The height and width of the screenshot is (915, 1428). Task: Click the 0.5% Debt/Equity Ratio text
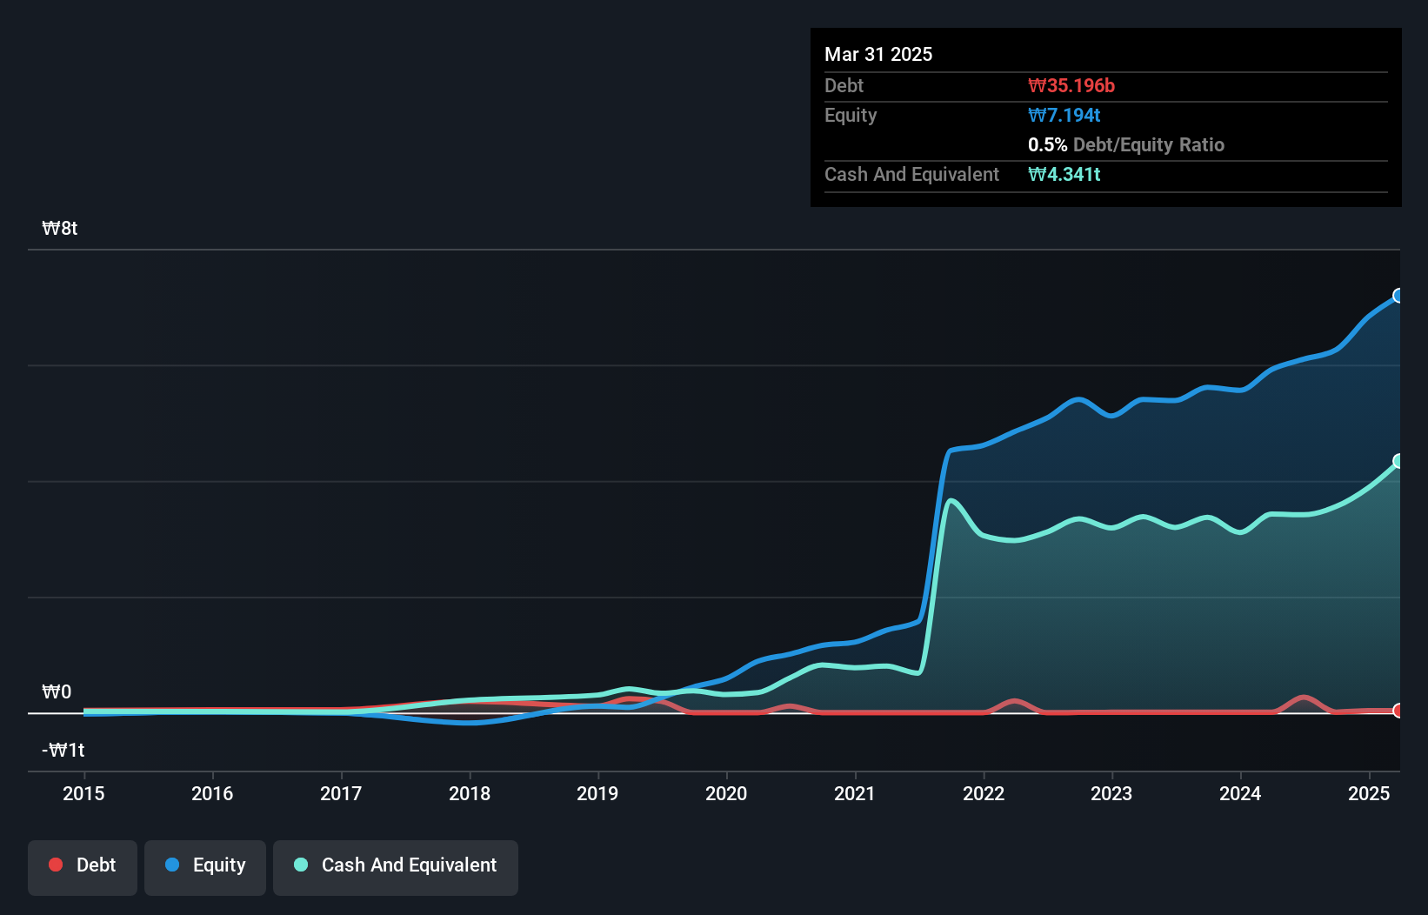coord(1126,144)
